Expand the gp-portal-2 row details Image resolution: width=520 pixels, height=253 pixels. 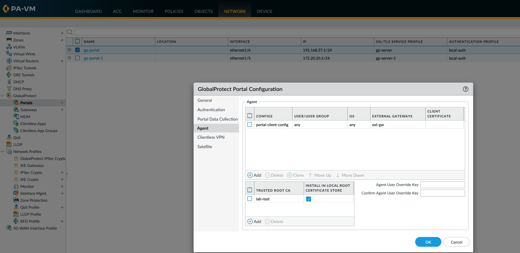click(69, 58)
